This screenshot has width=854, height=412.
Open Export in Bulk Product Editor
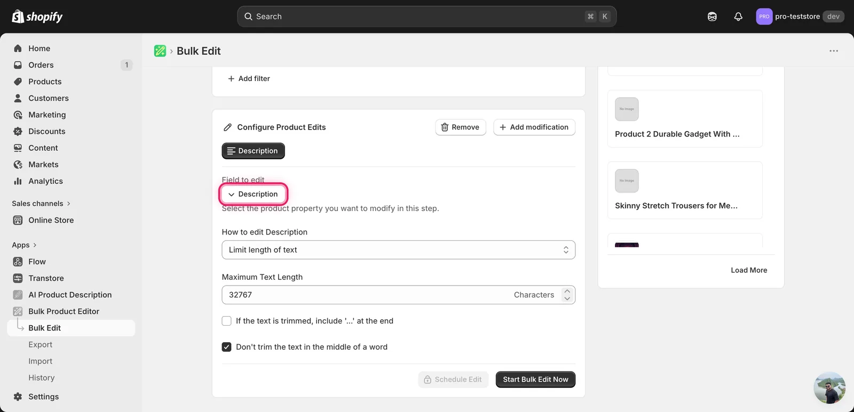41,344
